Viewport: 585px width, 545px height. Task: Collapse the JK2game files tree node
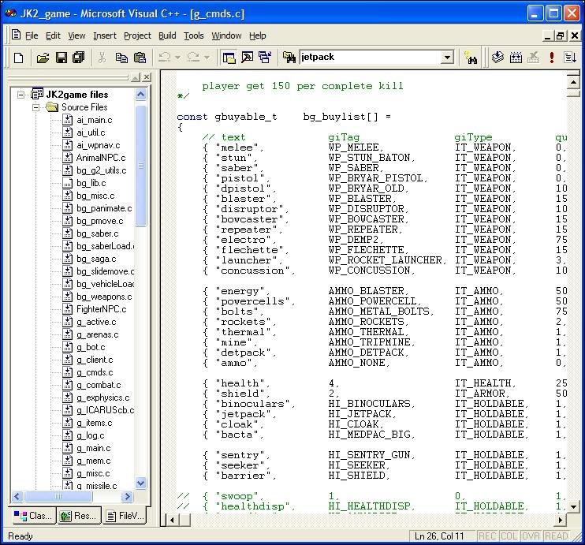pyautogui.click(x=21, y=95)
